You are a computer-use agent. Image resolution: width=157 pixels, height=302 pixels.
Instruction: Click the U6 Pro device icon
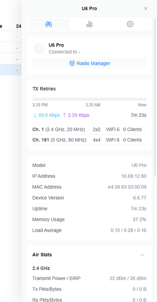coord(39,48)
